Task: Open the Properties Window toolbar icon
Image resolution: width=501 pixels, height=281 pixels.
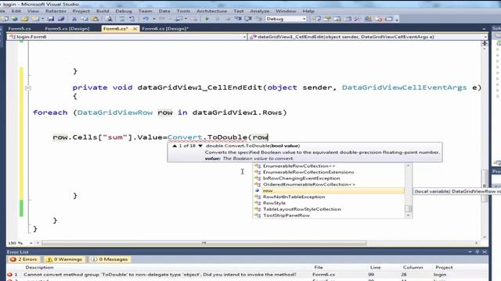Action: point(327,19)
